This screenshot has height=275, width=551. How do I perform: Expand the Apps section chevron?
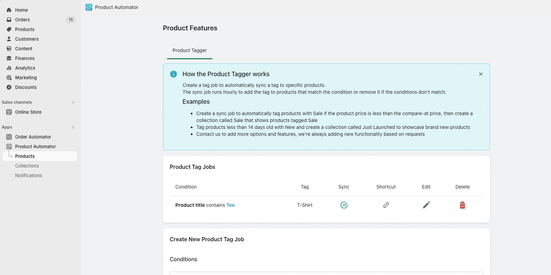[x=73, y=127]
